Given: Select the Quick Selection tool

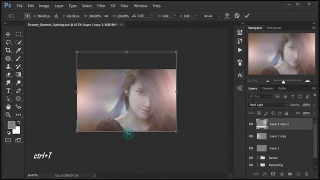Looking at the screenshot, I should pyautogui.click(x=18, y=42).
